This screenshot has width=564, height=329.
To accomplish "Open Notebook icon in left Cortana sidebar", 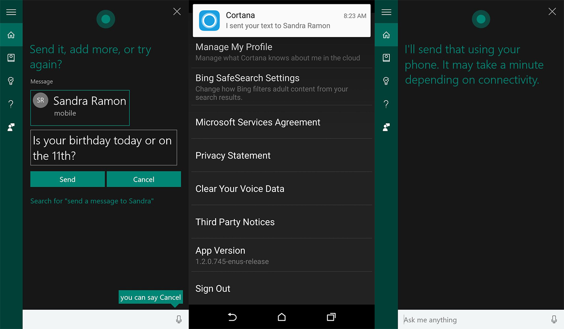I will [11, 58].
